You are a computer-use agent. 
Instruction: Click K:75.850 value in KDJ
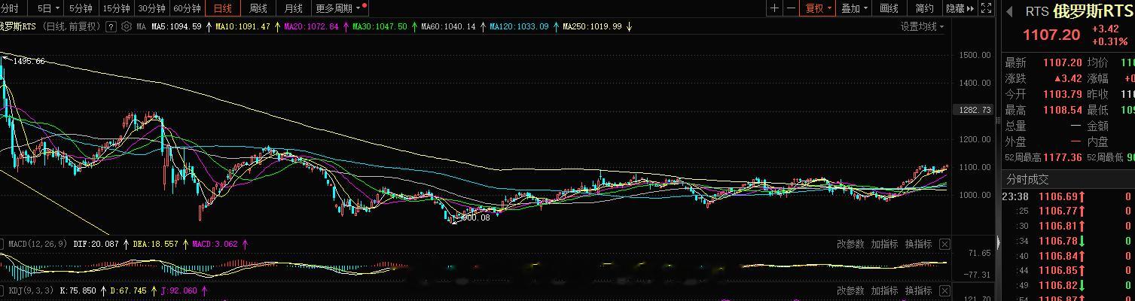[78, 290]
